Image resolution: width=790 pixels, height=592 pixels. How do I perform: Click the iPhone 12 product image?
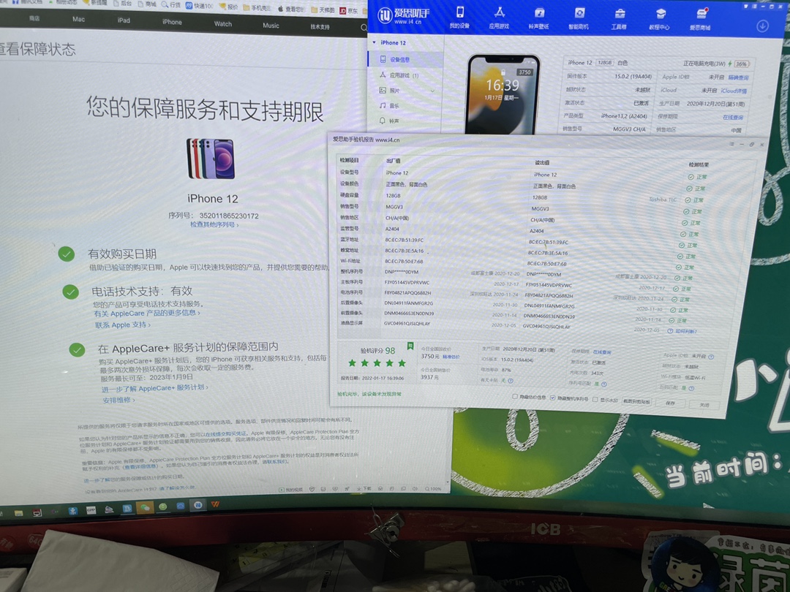click(x=211, y=159)
